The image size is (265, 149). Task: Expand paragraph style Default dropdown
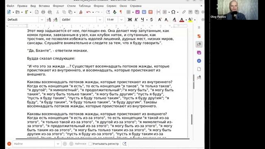click(x=42, y=20)
